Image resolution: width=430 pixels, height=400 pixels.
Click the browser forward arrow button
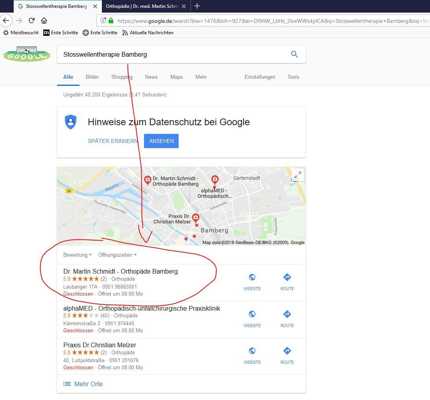[x=19, y=20]
